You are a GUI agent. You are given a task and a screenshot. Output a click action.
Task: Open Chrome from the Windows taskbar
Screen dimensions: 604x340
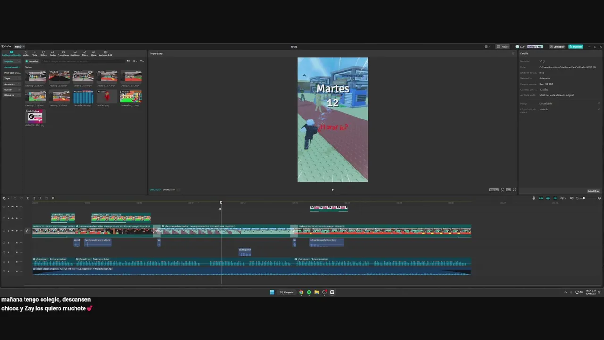[301, 292]
